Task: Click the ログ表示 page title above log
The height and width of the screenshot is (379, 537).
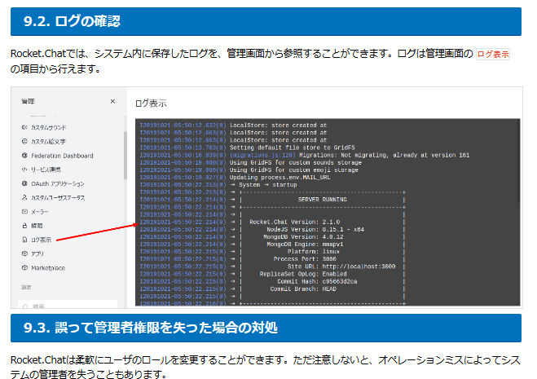Action: [x=151, y=104]
